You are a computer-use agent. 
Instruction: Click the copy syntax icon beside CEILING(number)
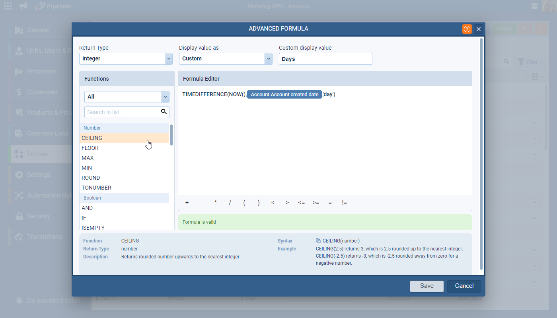[318, 241]
